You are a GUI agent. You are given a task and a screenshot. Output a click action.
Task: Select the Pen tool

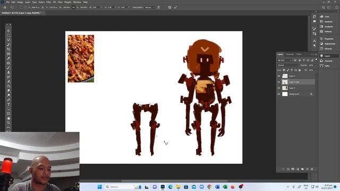[8, 100]
